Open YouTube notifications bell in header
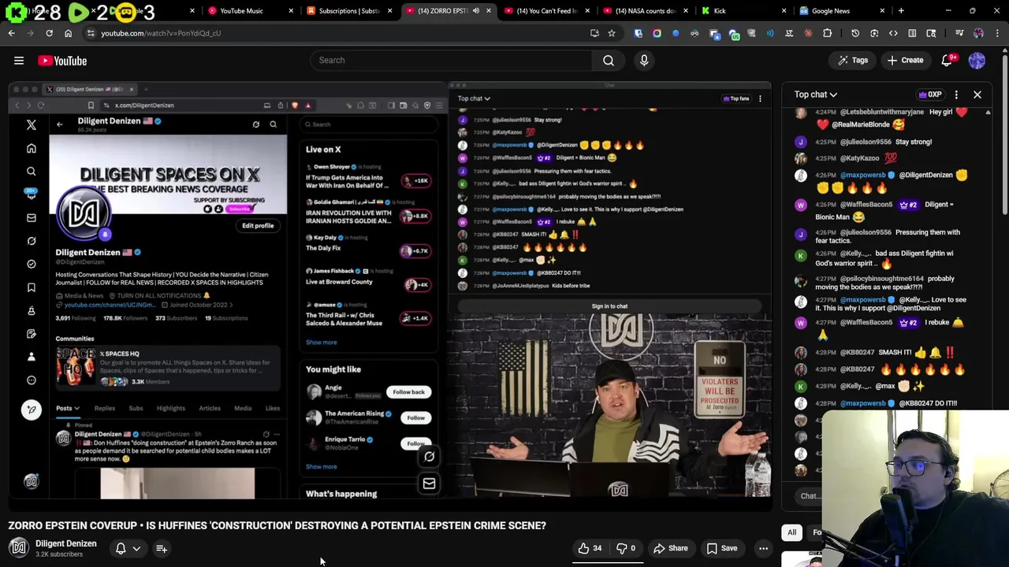This screenshot has width=1009, height=567. 948,60
